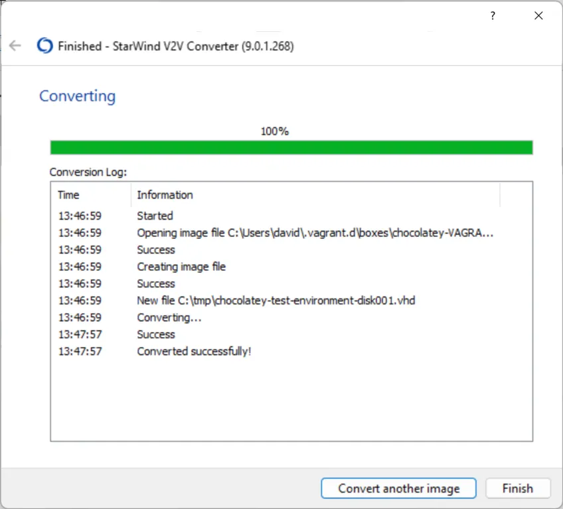This screenshot has width=563, height=509.
Task: Select the Converted successfully log entry
Action: point(194,351)
